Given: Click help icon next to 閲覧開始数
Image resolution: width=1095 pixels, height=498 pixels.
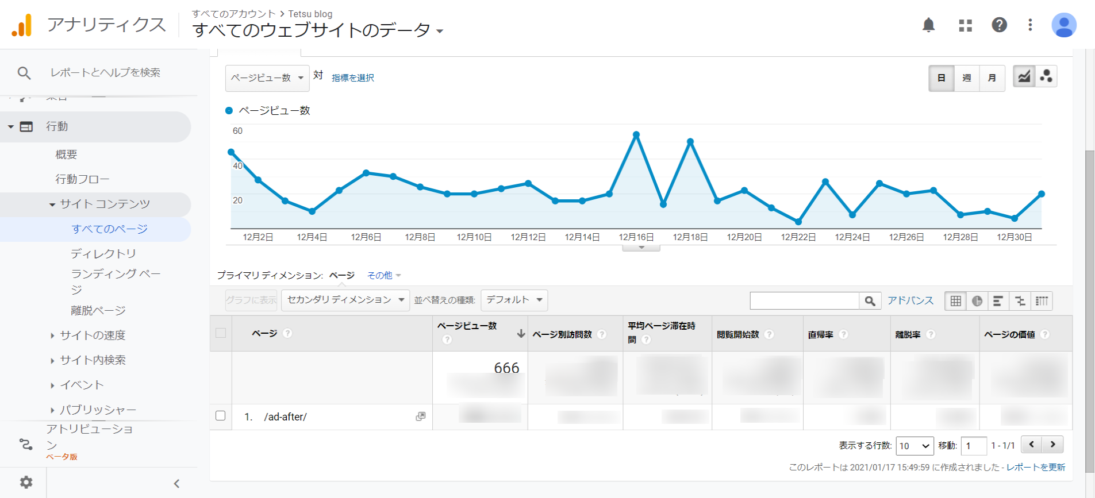Looking at the screenshot, I should point(769,334).
